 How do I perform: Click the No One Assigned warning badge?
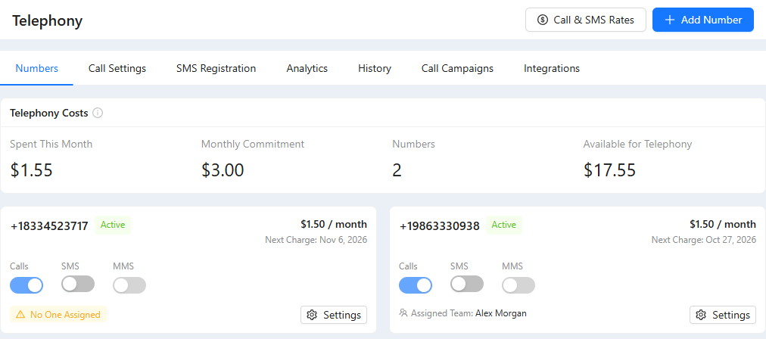point(58,315)
